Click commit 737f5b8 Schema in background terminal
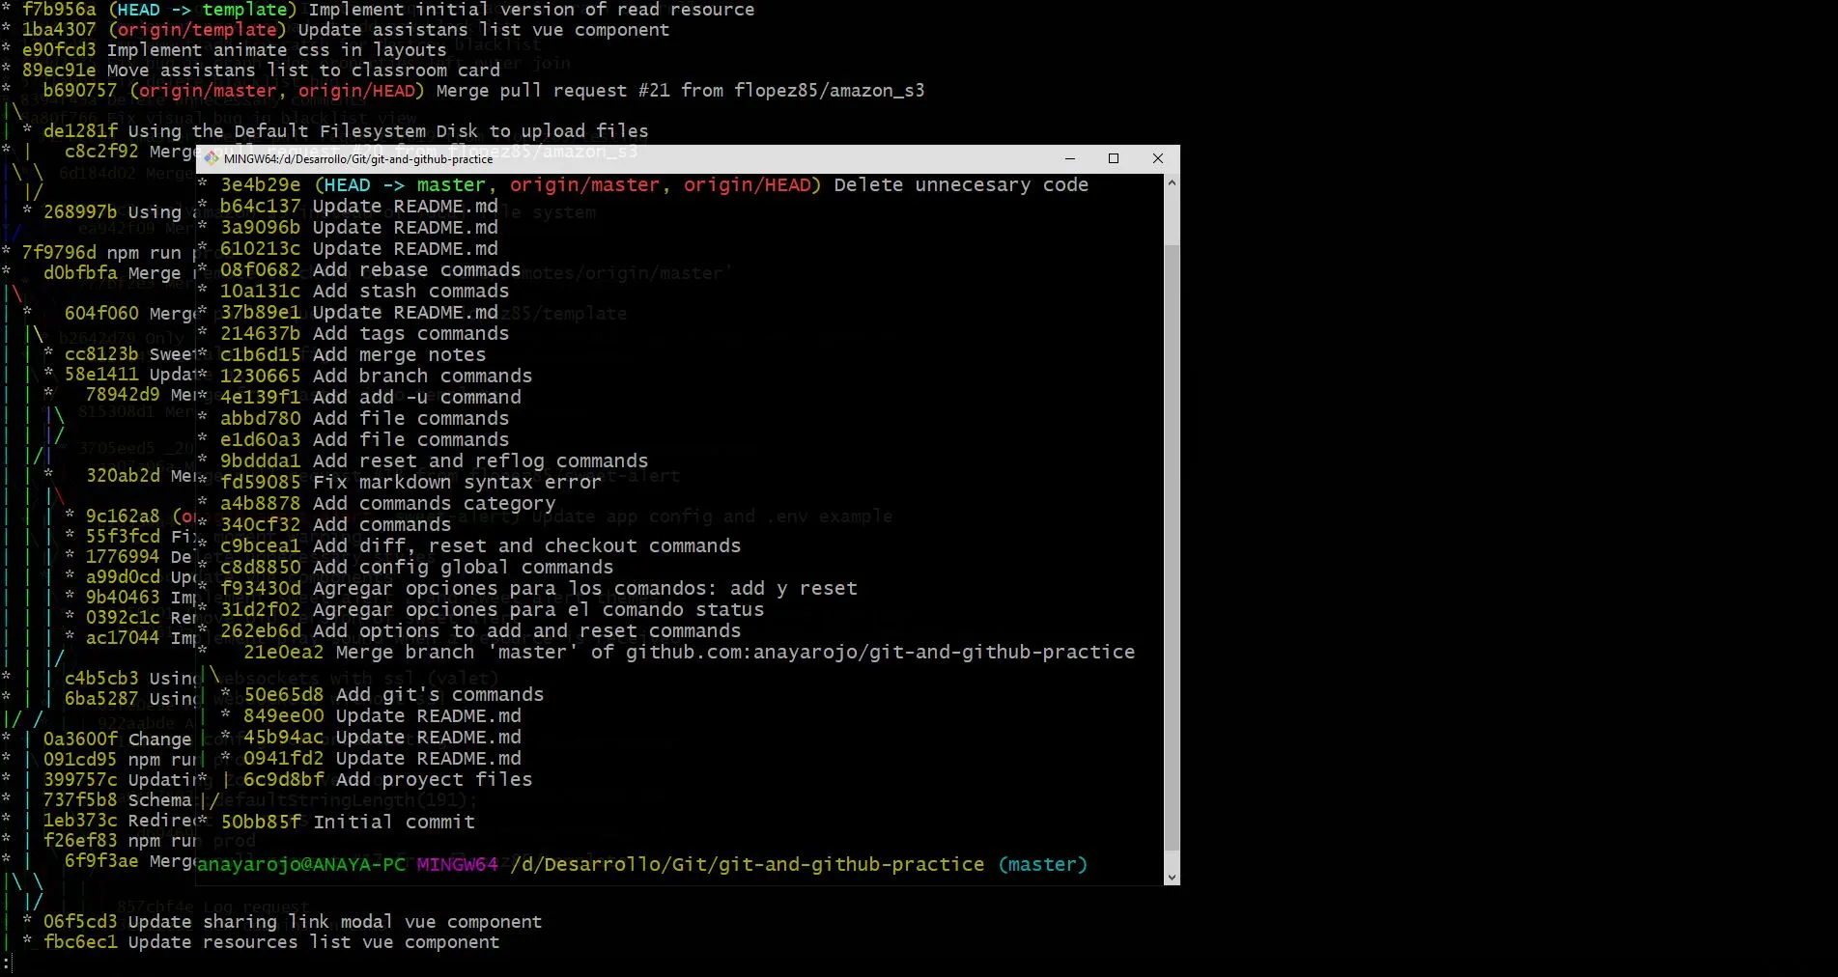The image size is (1838, 977). pyautogui.click(x=118, y=799)
